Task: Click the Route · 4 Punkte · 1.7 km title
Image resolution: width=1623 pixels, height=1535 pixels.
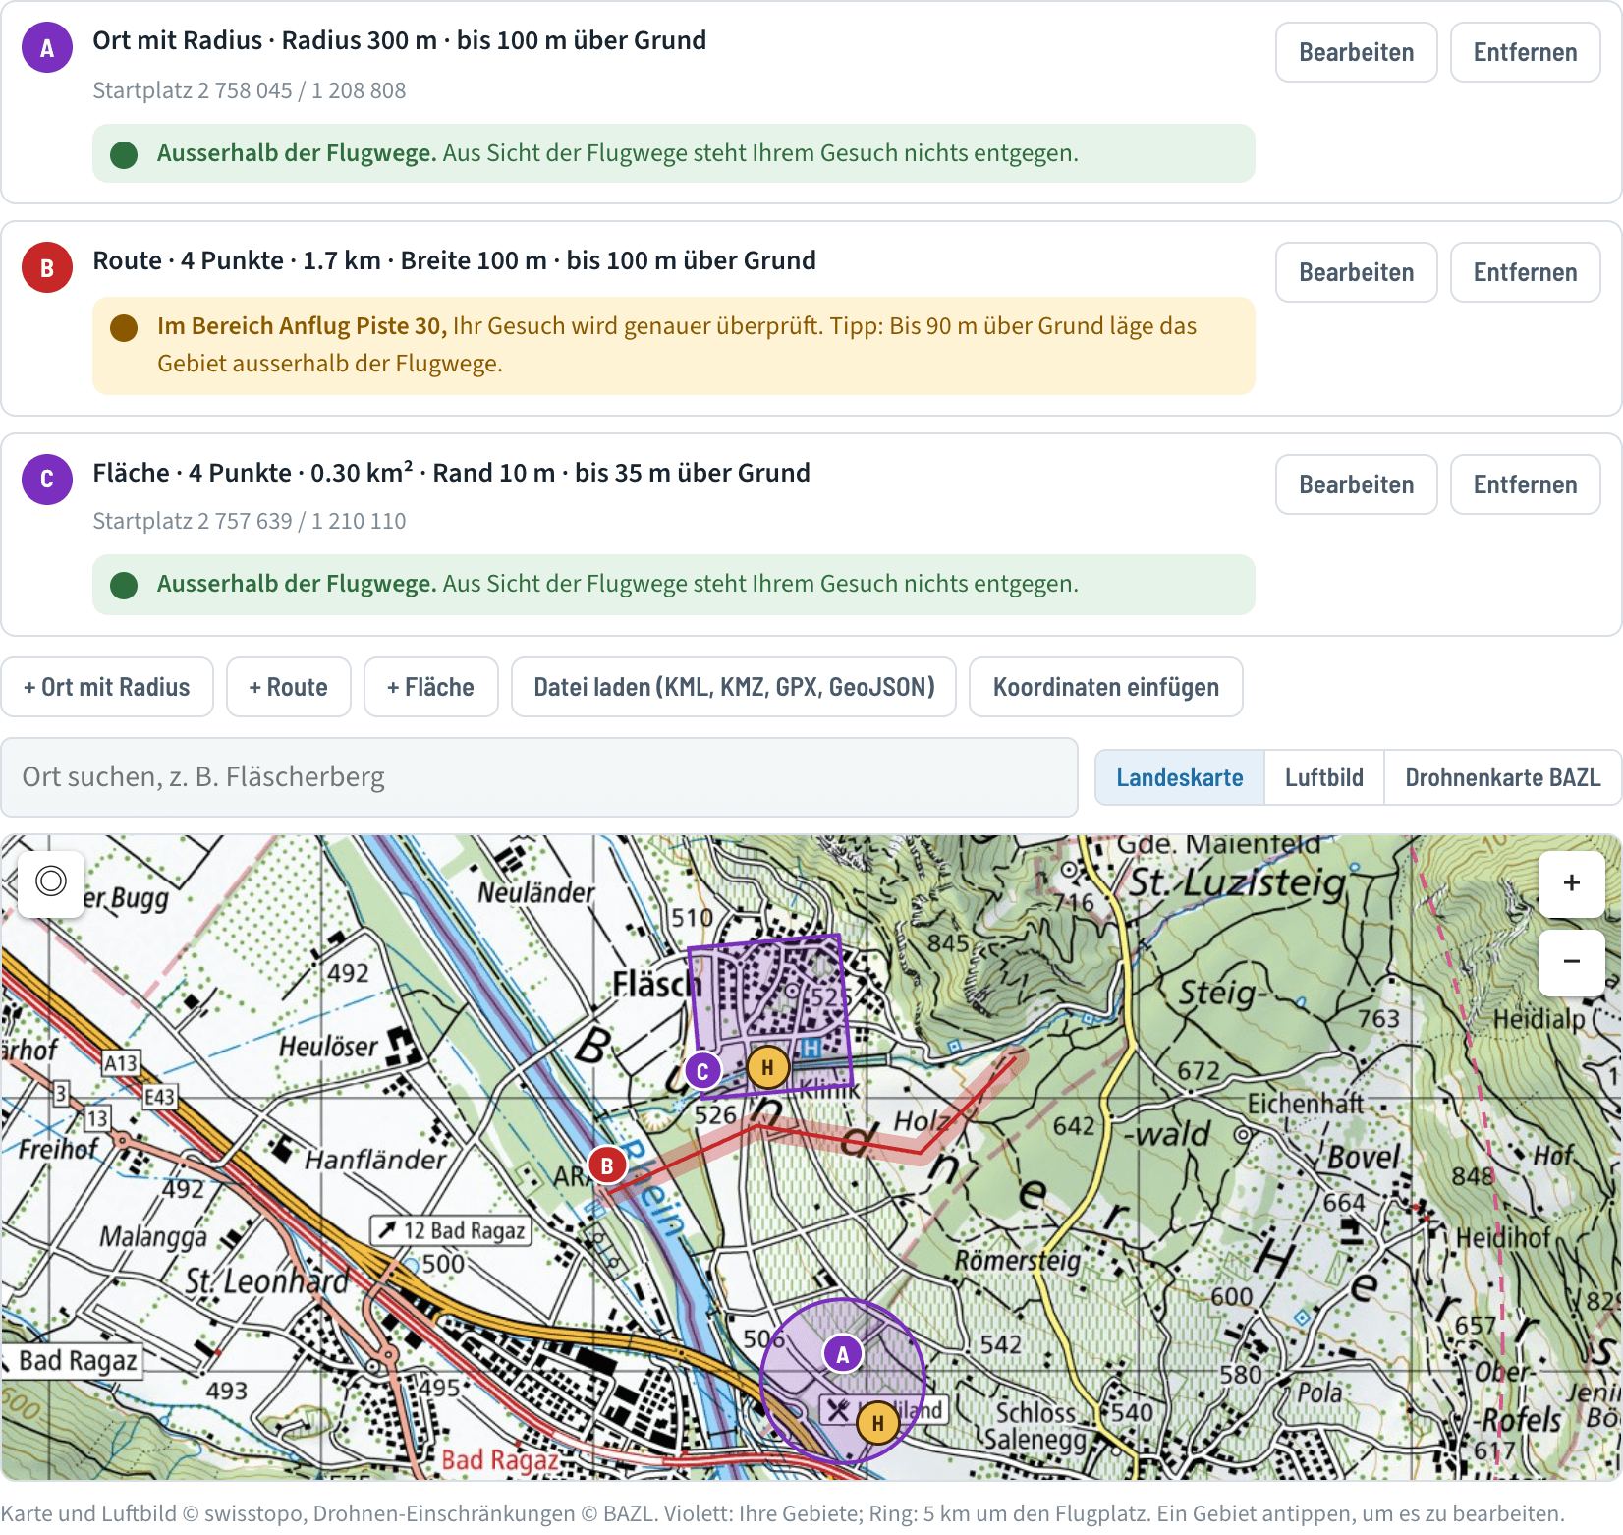Action: point(455,260)
